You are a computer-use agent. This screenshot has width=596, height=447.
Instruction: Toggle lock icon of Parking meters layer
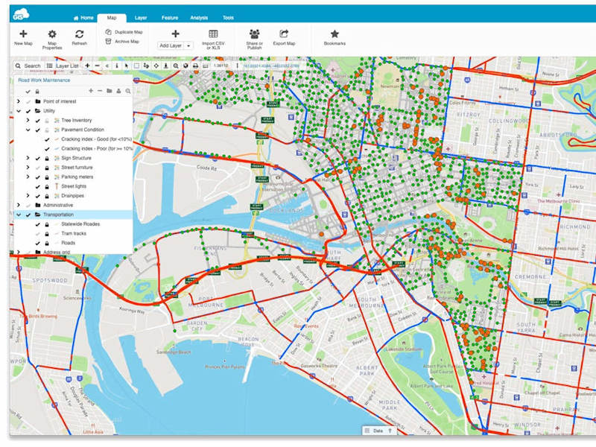[47, 177]
